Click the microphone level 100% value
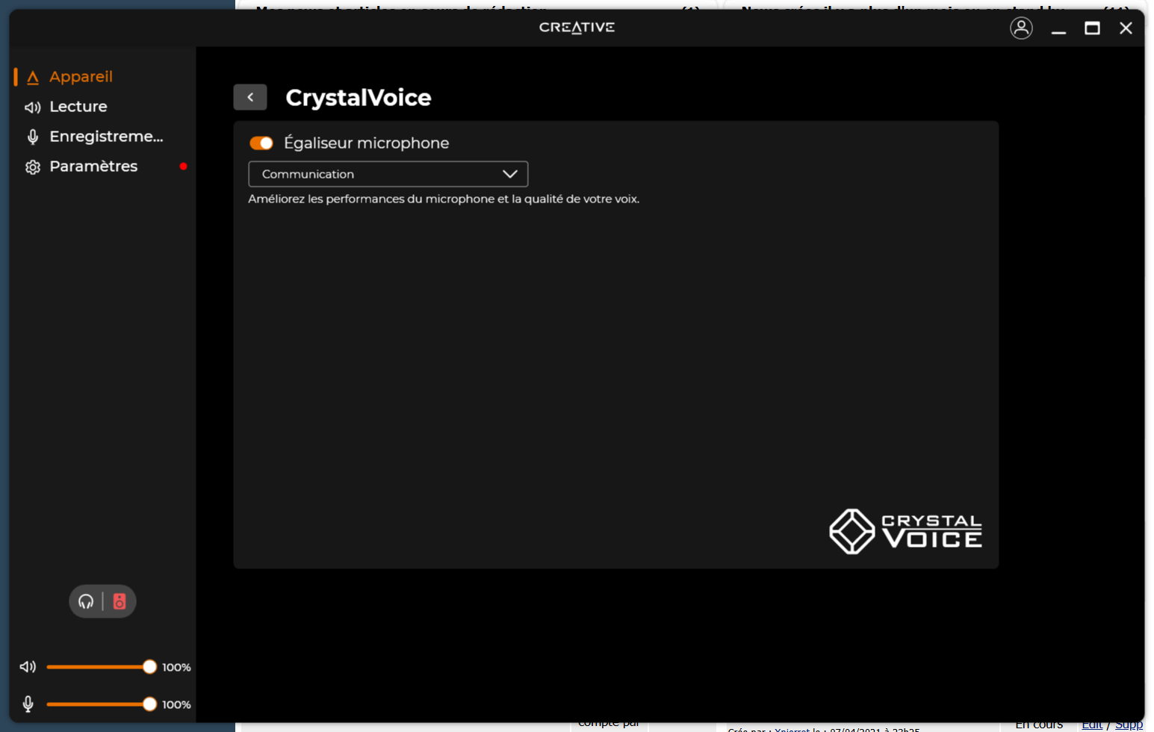The width and height of the screenshot is (1154, 732). tap(176, 704)
